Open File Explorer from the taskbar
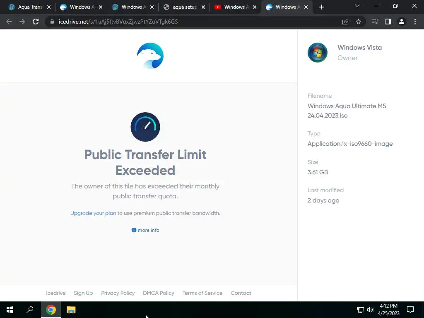The width and height of the screenshot is (424, 318). pos(71,310)
